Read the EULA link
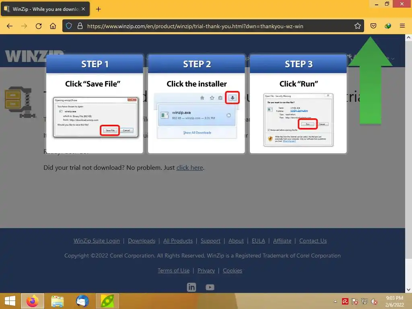This screenshot has width=412, height=309. [258, 241]
